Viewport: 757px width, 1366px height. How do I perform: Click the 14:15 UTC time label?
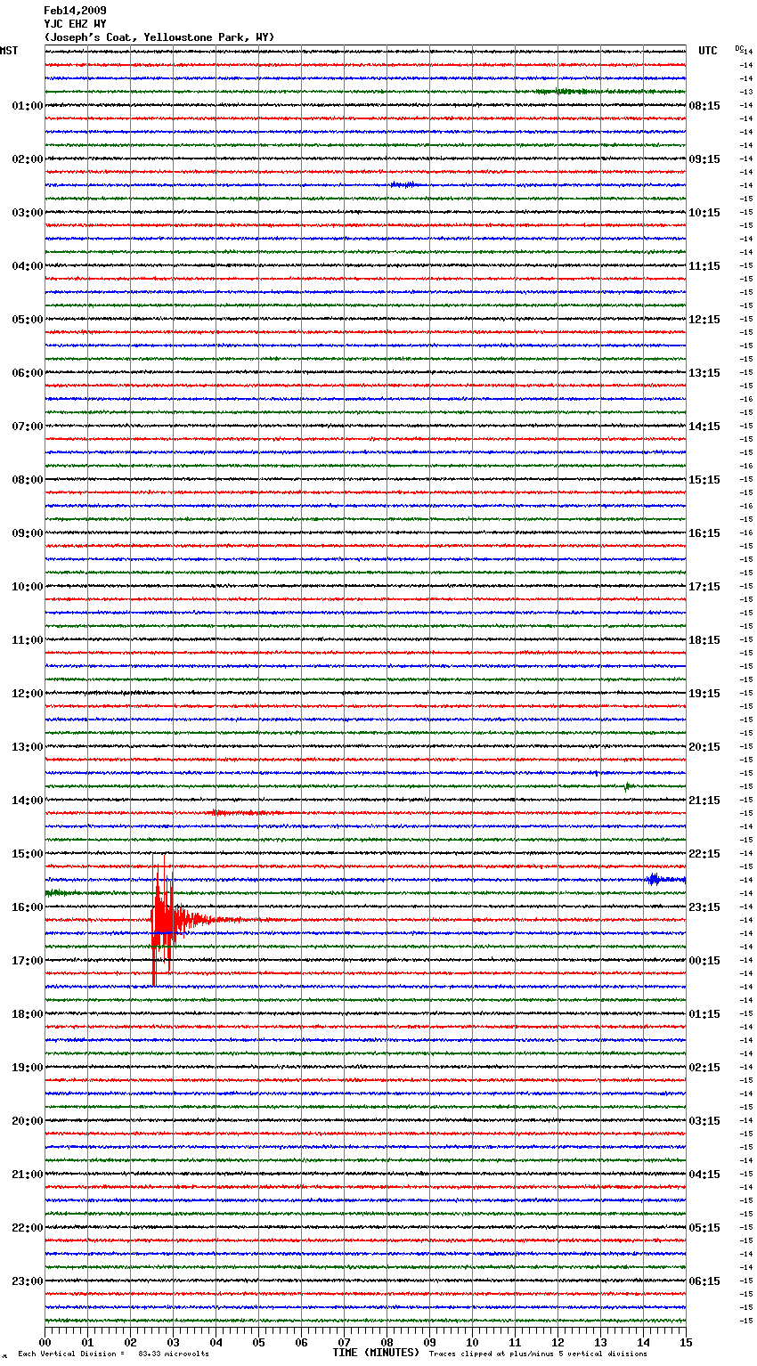coord(704,427)
